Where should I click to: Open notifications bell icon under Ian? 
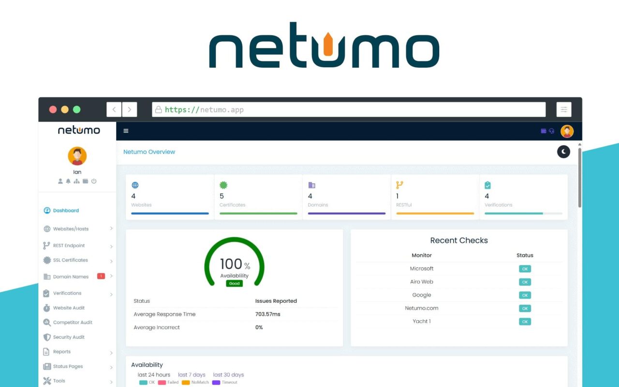[68, 181]
